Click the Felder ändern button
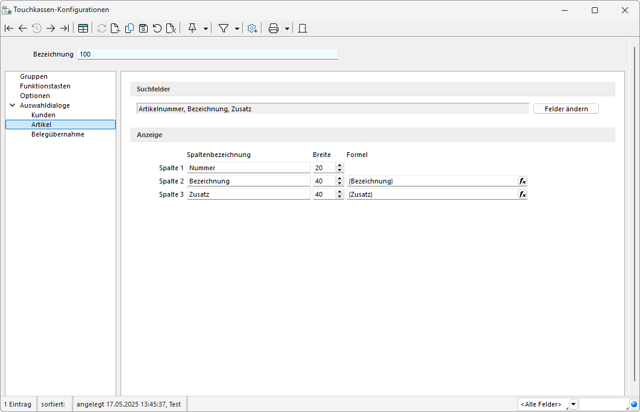This screenshot has height=412, width=640. 566,109
